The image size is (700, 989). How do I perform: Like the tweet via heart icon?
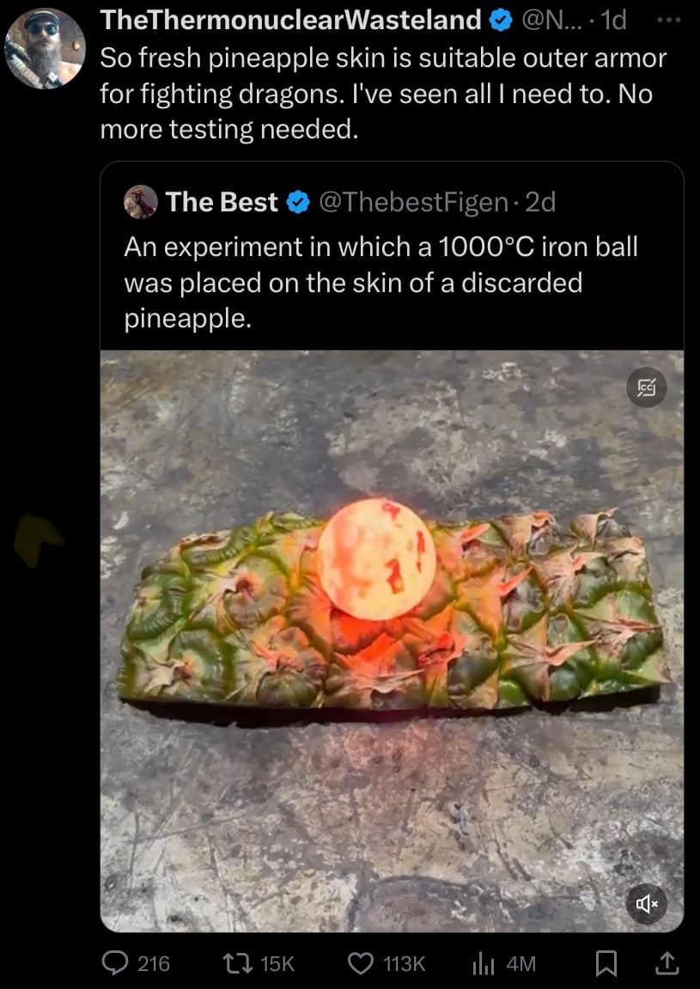(362, 963)
